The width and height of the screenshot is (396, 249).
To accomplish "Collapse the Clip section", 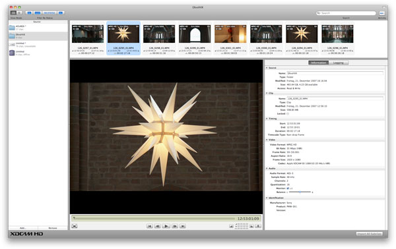I will 267,93.
